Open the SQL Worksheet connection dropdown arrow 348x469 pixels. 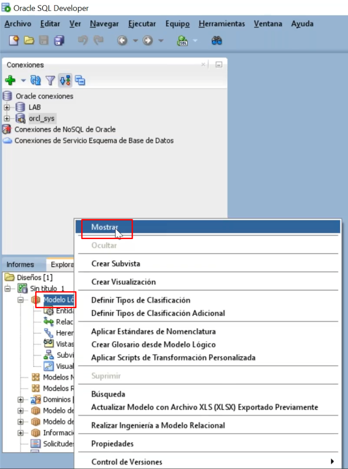(x=195, y=40)
